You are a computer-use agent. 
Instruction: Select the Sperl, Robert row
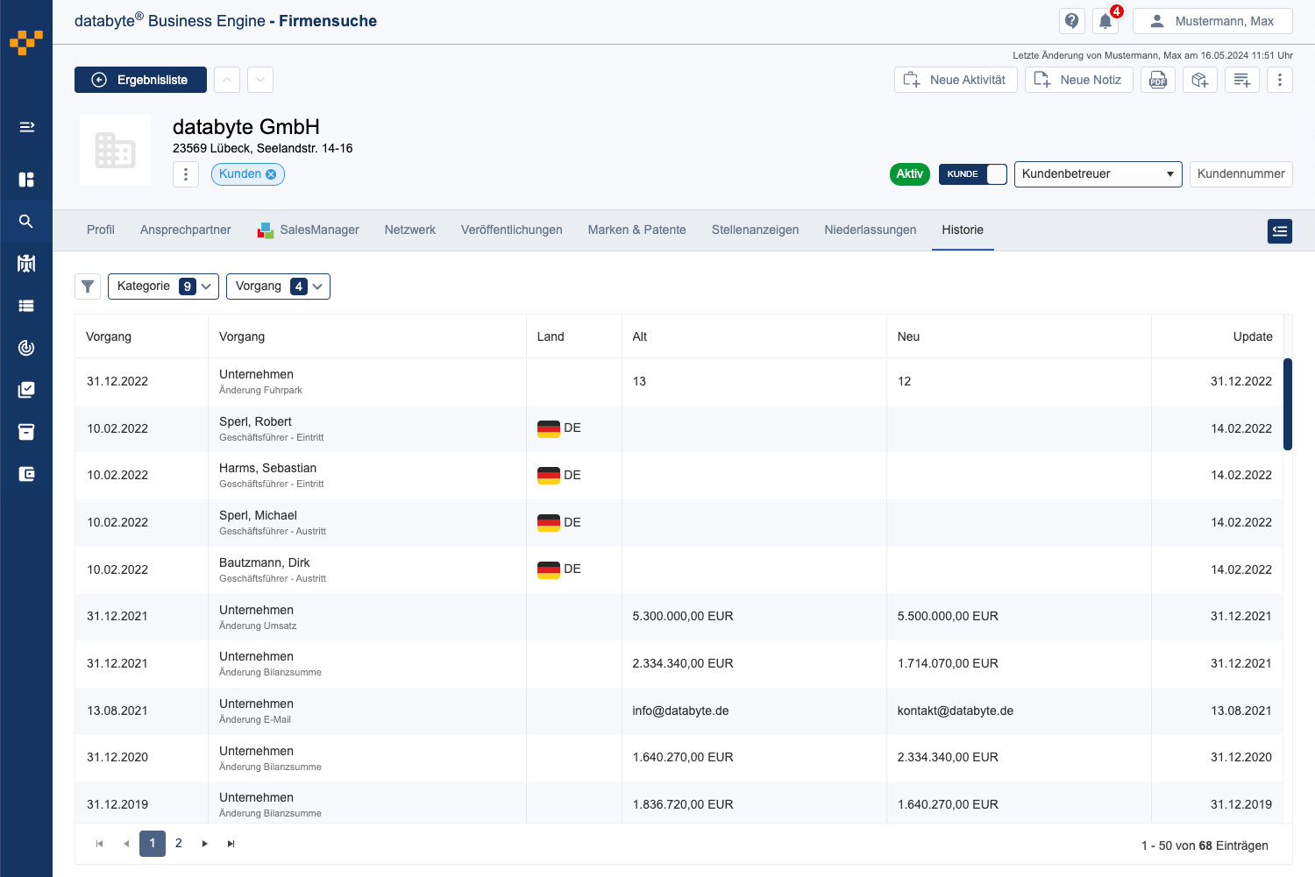pyautogui.click(x=679, y=428)
